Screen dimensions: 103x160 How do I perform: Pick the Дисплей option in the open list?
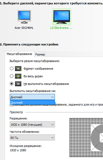(x=33, y=103)
